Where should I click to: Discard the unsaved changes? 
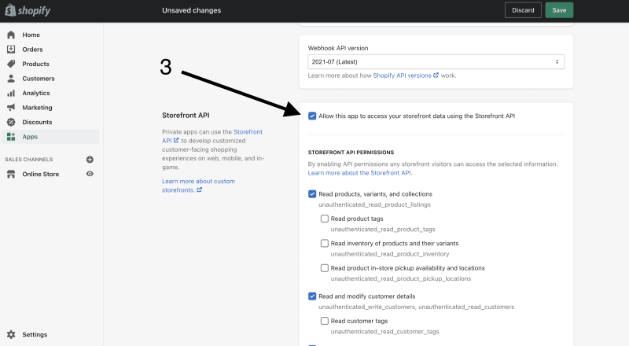coord(523,10)
